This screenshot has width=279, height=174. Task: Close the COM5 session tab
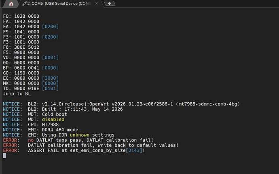97,3
